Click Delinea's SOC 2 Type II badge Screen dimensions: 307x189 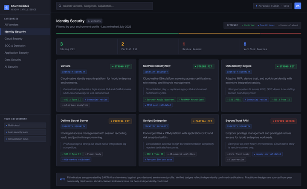click(72, 154)
